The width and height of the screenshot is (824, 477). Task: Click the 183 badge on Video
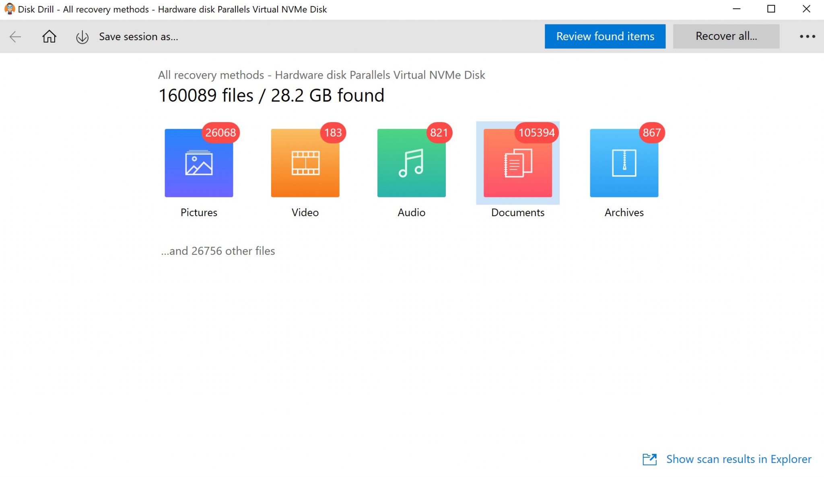click(x=333, y=133)
